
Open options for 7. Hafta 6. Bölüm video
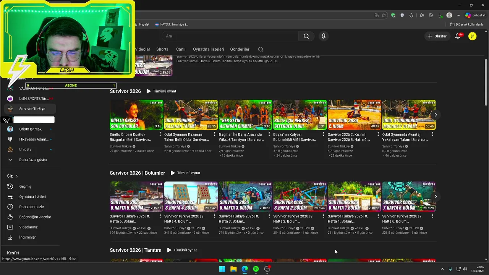click(x=432, y=216)
